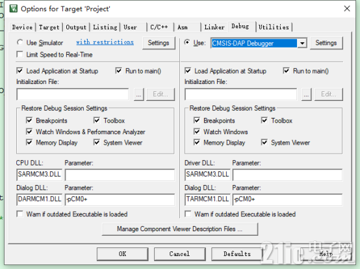Image resolution: width=360 pixels, height=269 pixels.
Task: Open Manage Component Viewer Description Files
Action: [180, 229]
